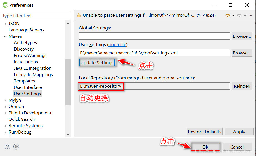Select User Settings tree item

[27, 94]
